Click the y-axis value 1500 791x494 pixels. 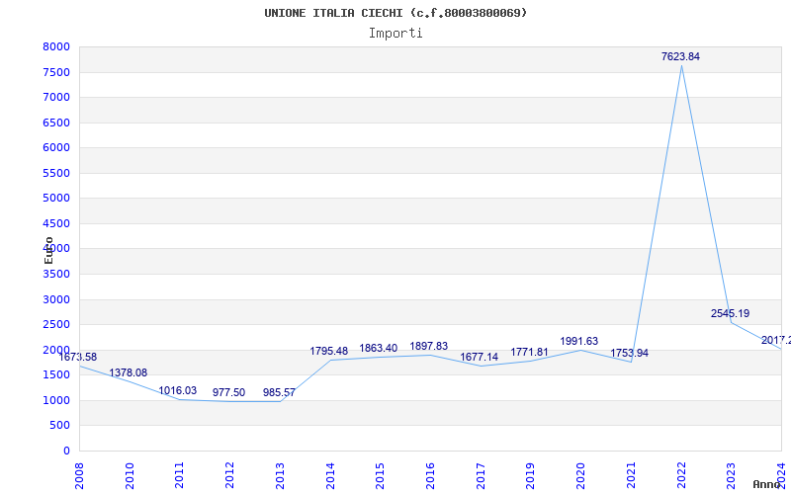click(56, 375)
